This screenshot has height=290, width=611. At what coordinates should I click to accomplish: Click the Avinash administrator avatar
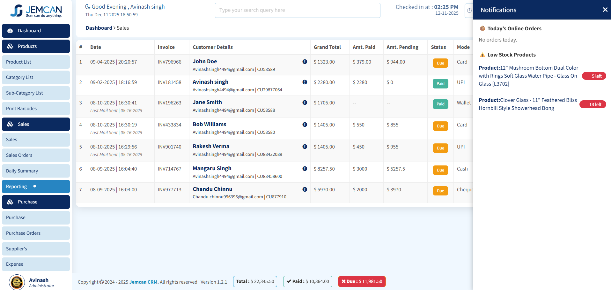pos(17,282)
